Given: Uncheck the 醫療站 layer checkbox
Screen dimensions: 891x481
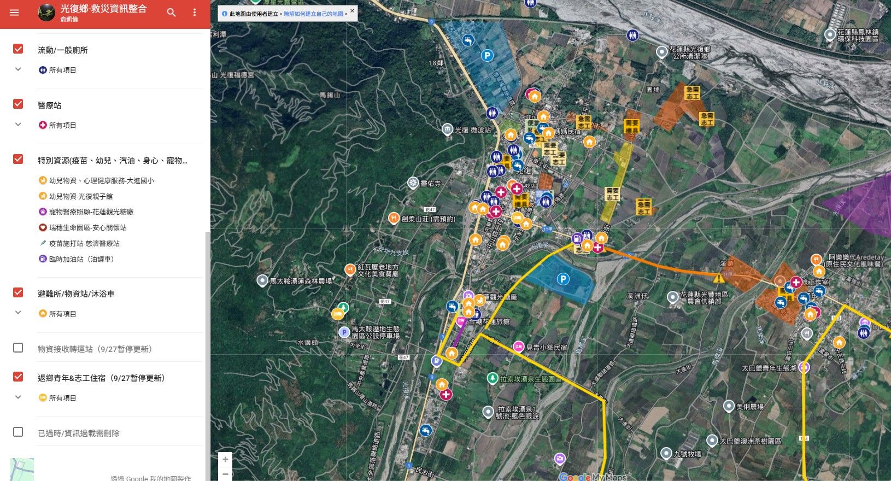Looking at the screenshot, I should [18, 104].
